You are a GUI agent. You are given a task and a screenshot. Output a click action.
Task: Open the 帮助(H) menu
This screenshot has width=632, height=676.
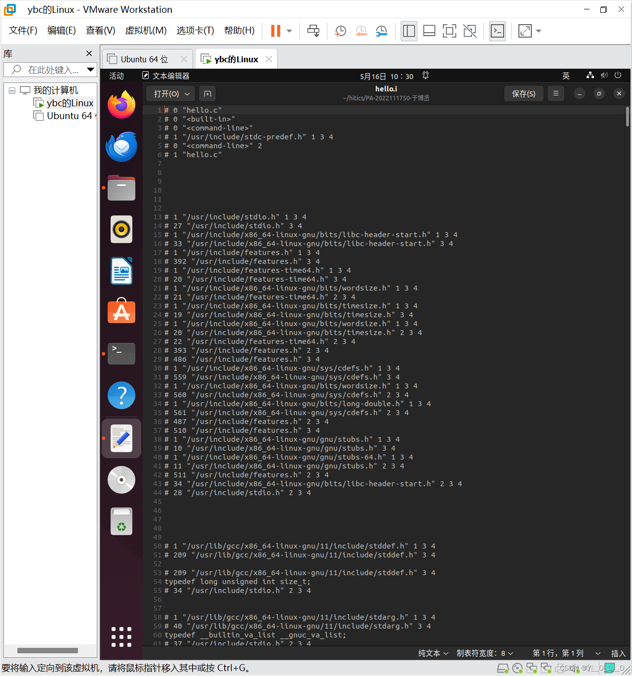click(x=239, y=31)
